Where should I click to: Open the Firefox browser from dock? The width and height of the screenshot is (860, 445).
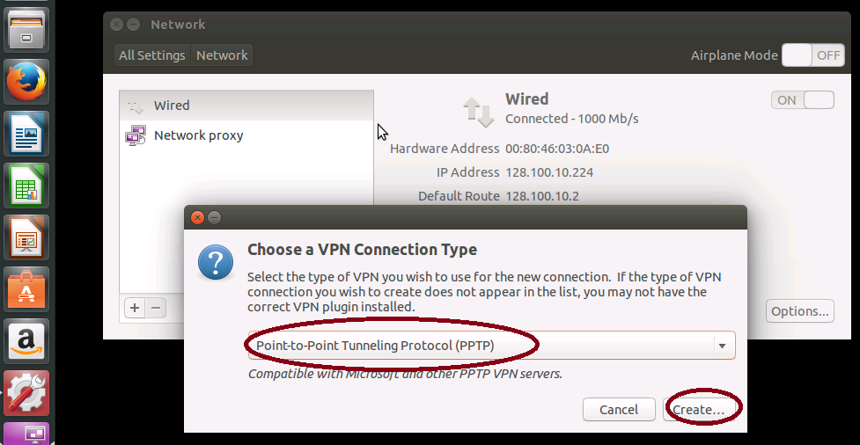pos(26,82)
